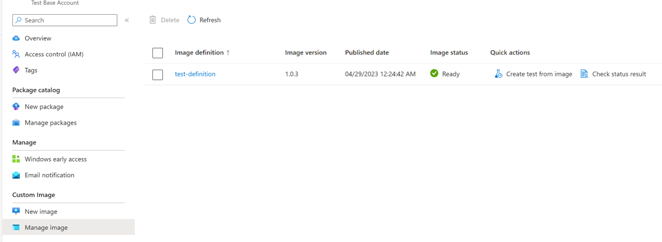Viewport: 662px width, 242px height.
Task: Toggle the select-all checkbox in the header
Action: coord(158,53)
